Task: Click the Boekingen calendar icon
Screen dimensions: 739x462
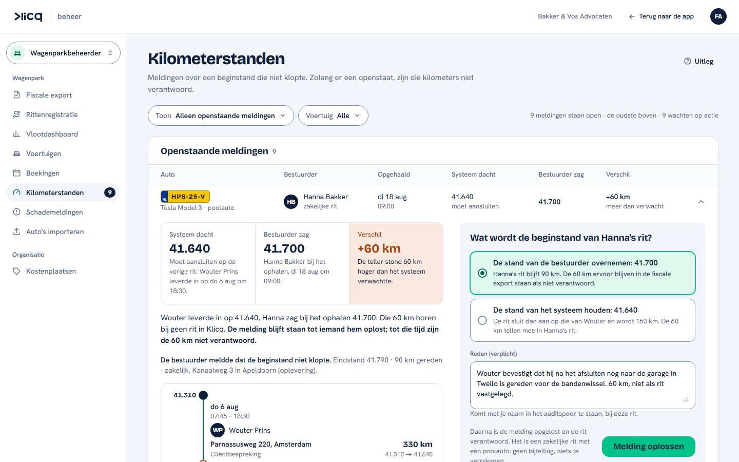Action: click(16, 173)
